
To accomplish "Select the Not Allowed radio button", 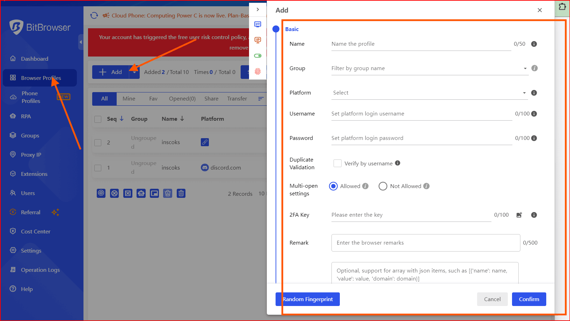I will coord(383,186).
